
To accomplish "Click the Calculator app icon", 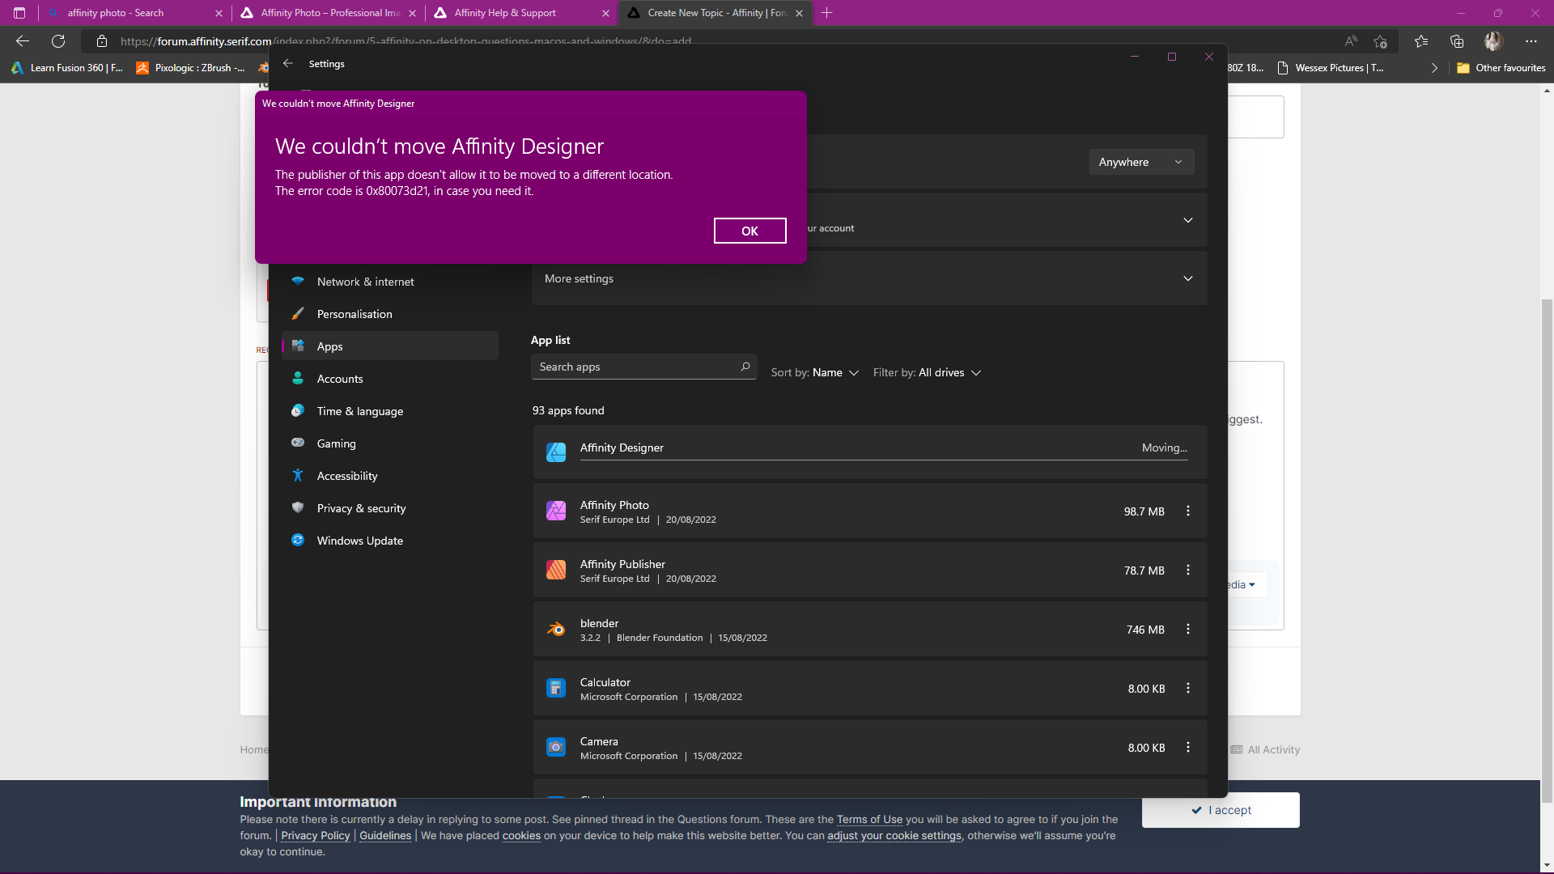I will [556, 689].
